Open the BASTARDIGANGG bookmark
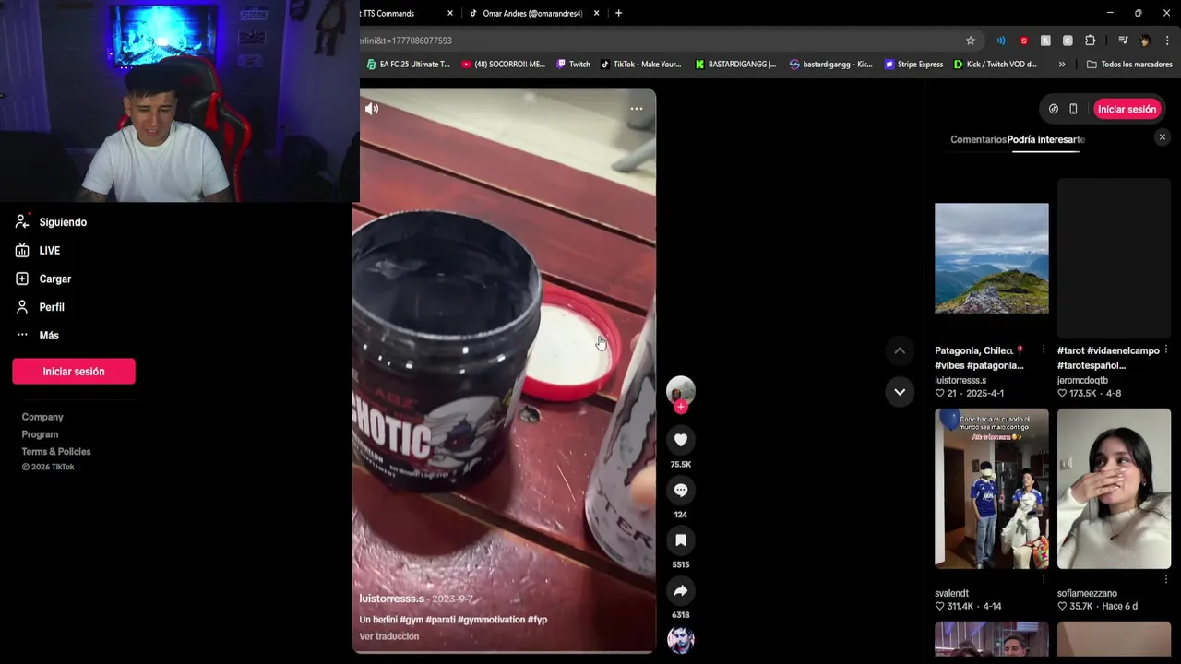 [736, 65]
